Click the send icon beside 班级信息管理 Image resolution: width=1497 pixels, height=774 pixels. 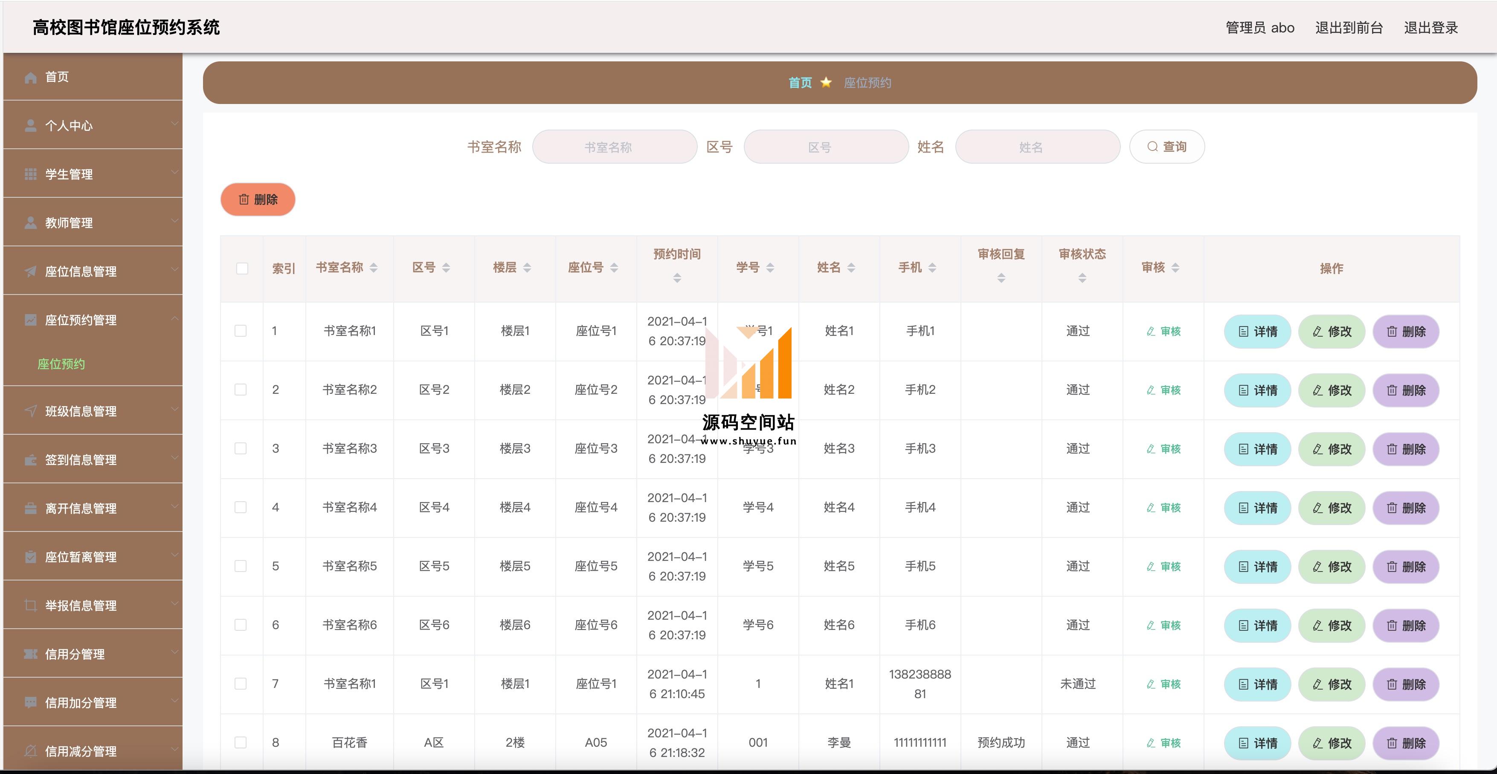coord(31,411)
